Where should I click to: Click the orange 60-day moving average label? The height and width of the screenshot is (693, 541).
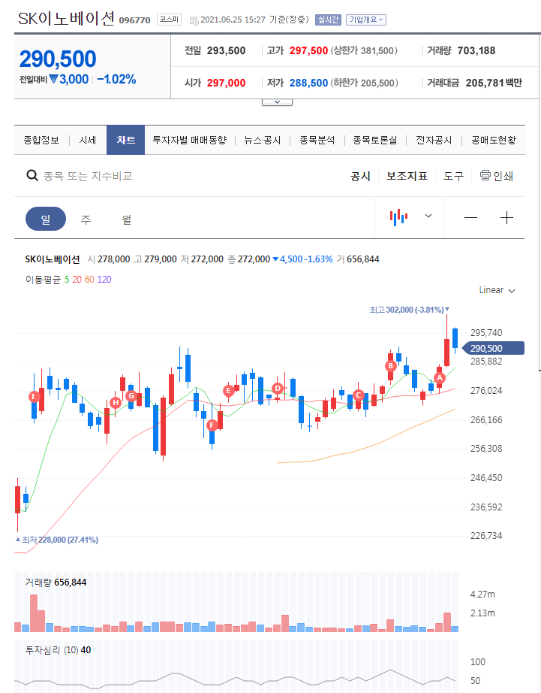[x=89, y=280]
